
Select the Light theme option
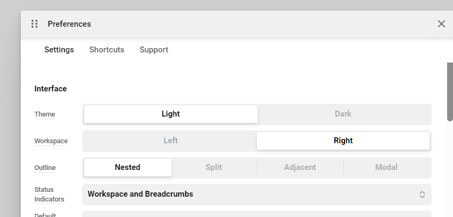click(170, 114)
